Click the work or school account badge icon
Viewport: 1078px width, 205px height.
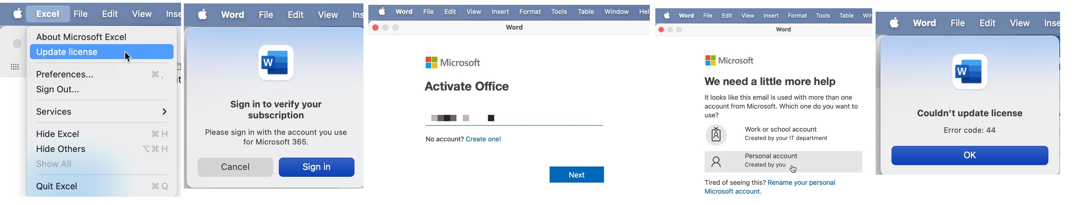tap(716, 135)
